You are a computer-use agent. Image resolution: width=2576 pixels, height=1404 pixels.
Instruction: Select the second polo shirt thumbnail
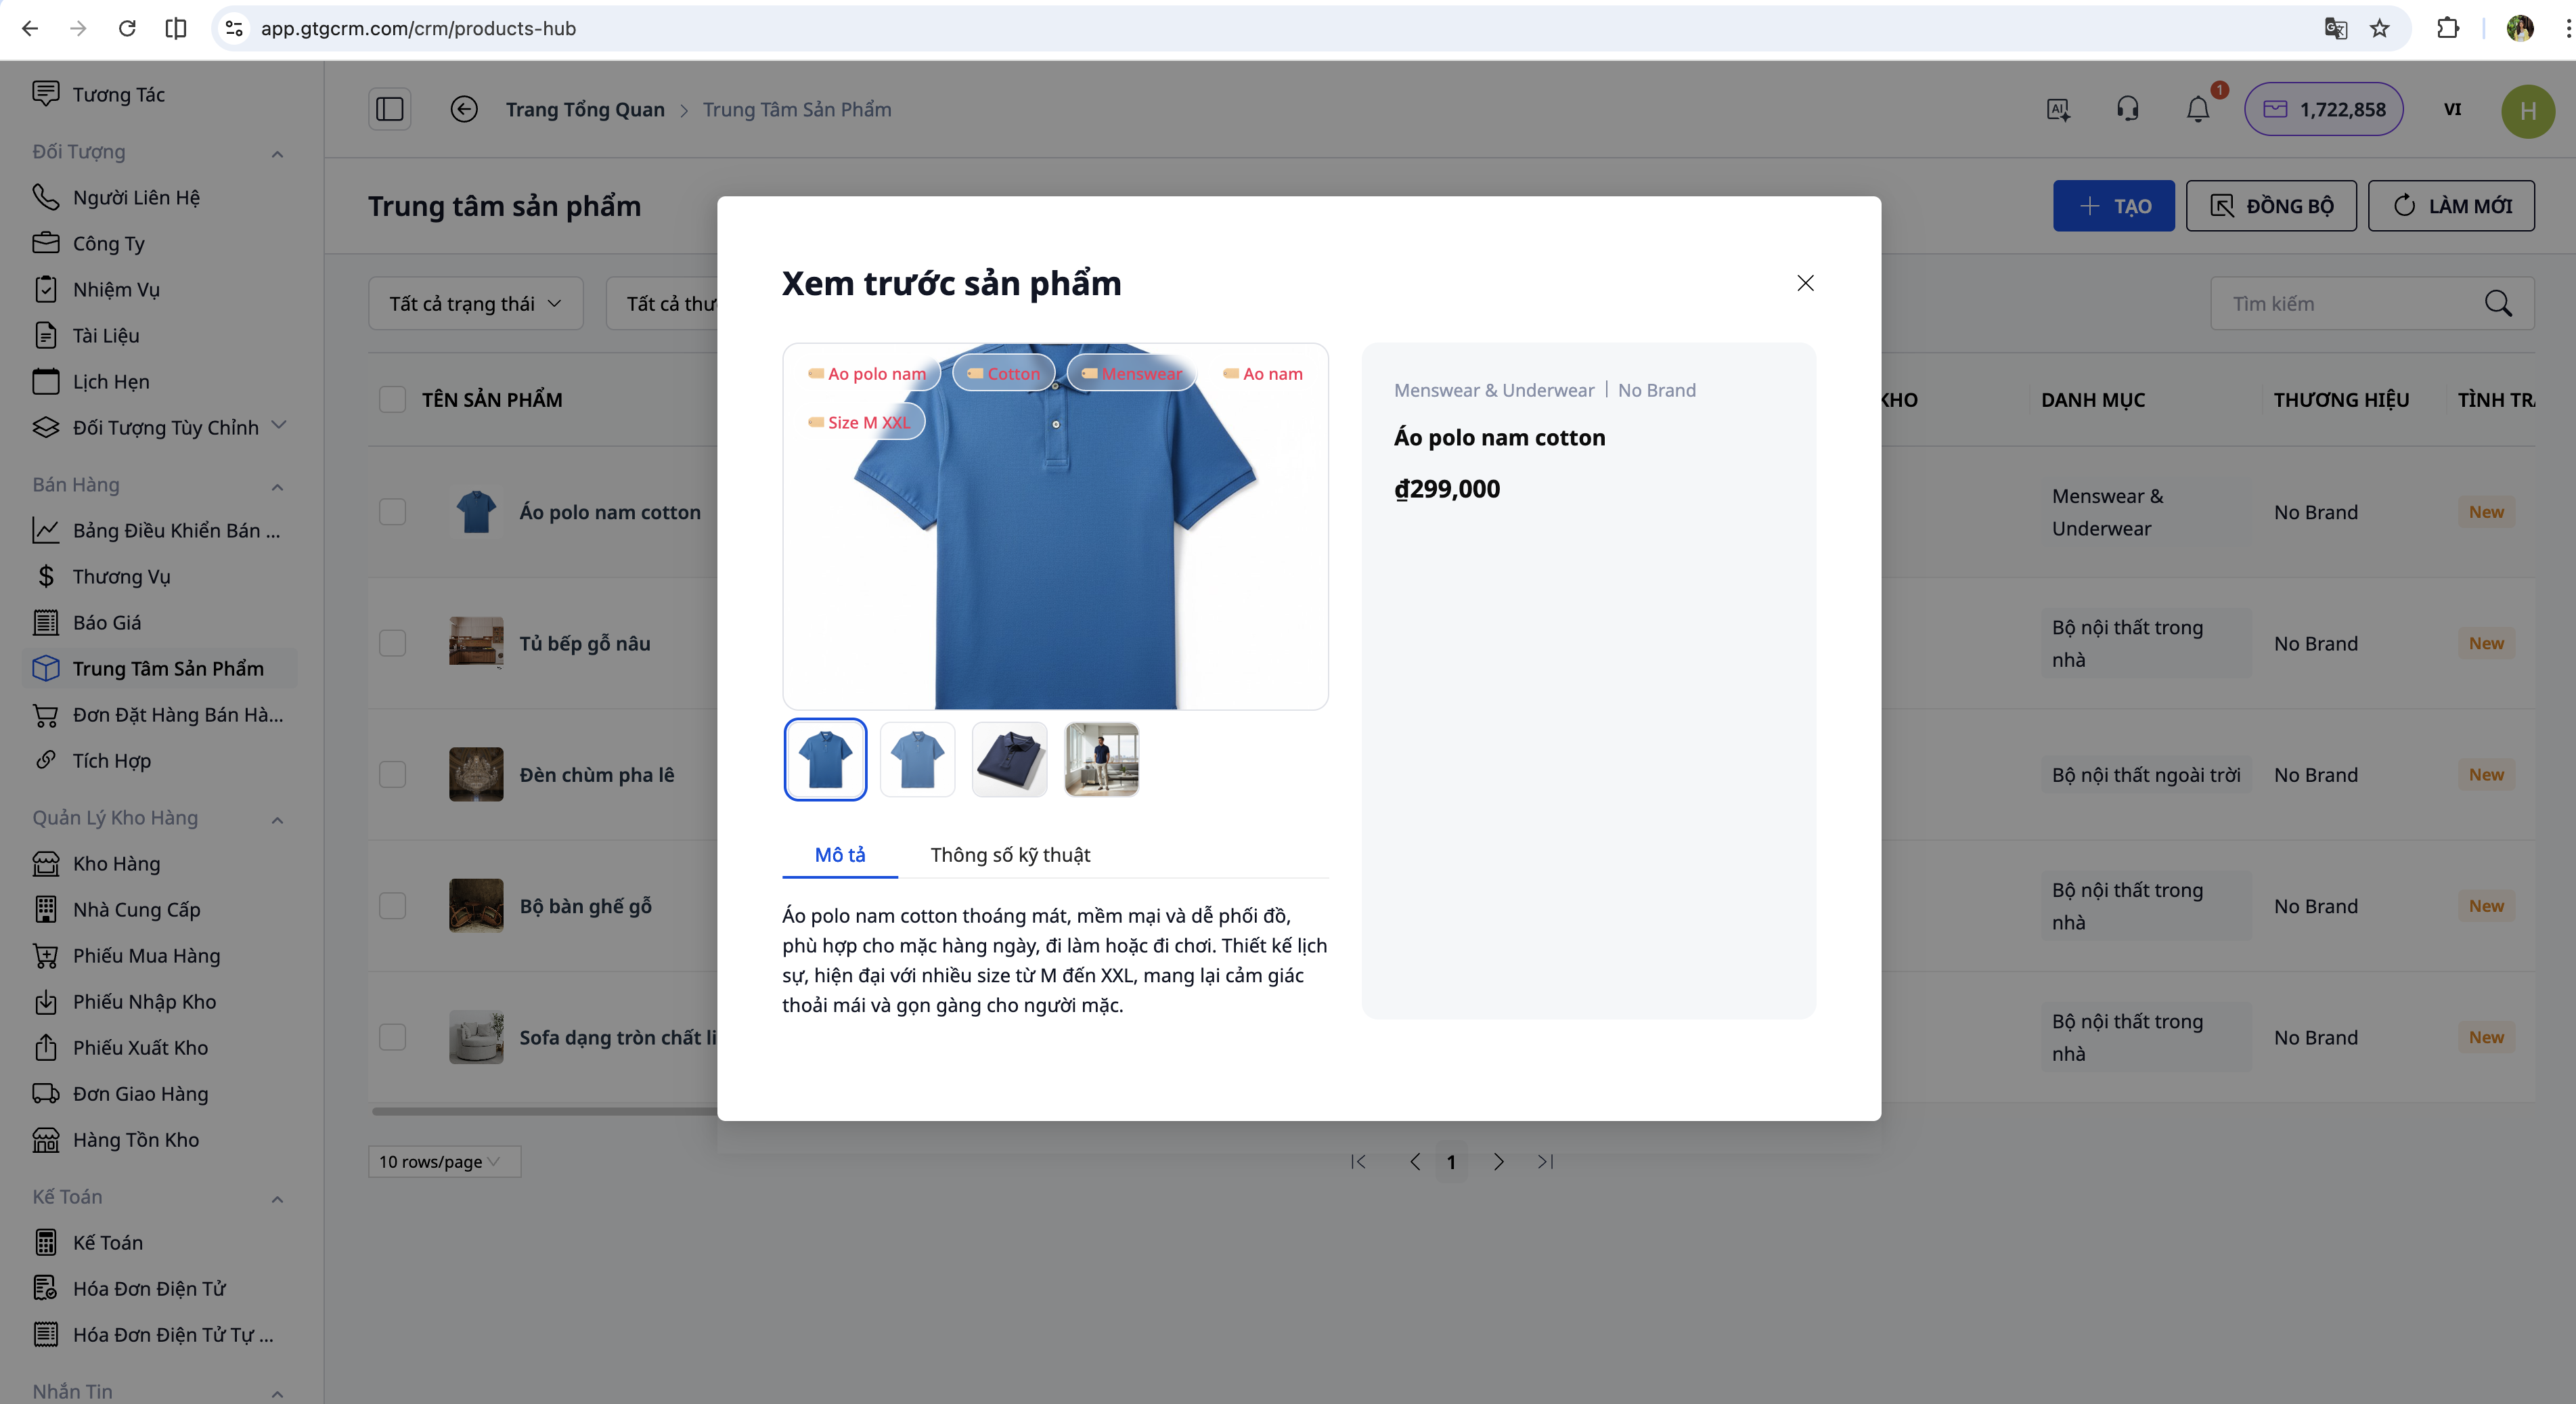click(x=917, y=759)
